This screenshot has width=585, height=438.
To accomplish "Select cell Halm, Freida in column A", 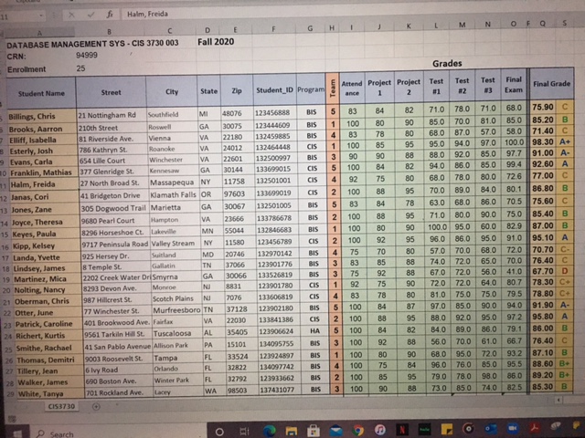I will [x=44, y=184].
